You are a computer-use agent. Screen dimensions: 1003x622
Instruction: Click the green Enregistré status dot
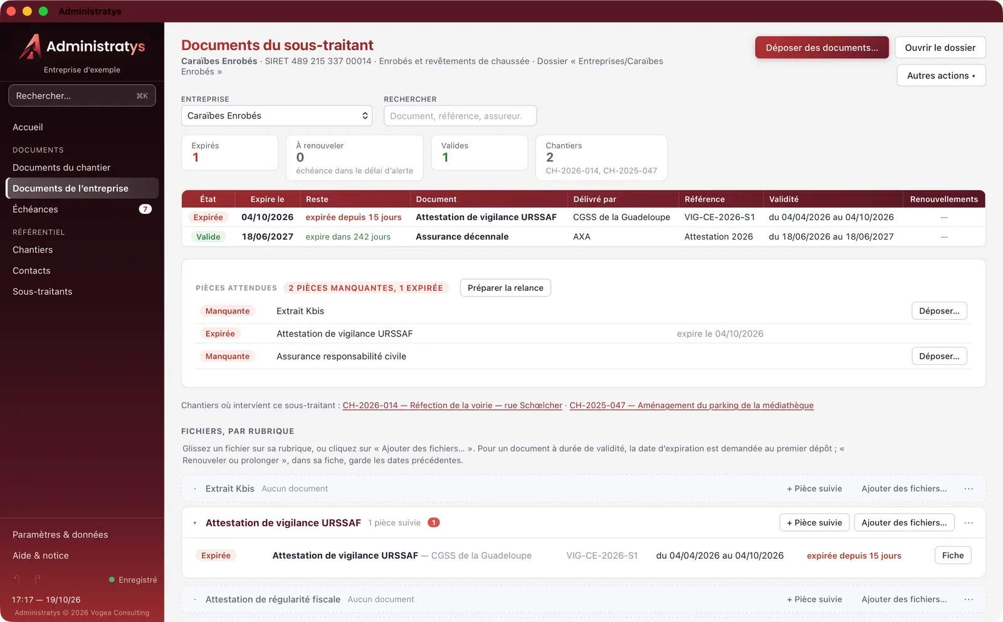click(112, 580)
